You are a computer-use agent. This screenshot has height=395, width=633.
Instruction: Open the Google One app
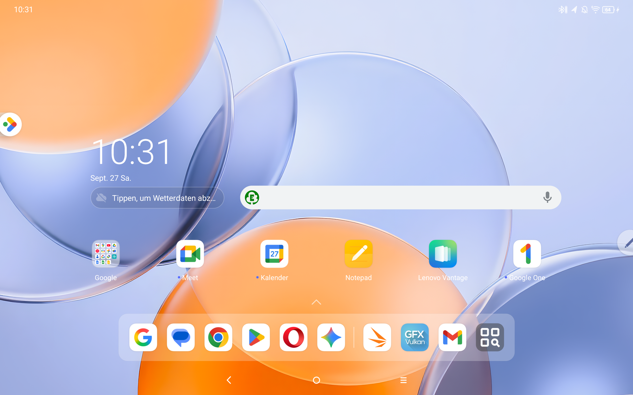tap(527, 254)
